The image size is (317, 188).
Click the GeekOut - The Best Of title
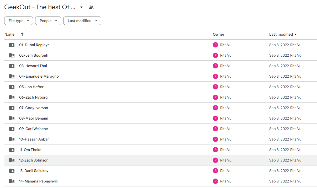(x=40, y=7)
